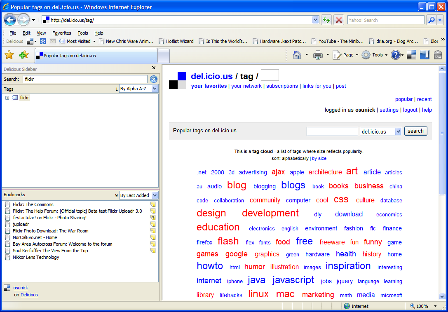Open the File menu

(13, 33)
